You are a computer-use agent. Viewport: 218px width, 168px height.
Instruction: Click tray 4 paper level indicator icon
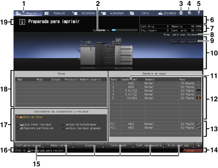tap(199, 94)
